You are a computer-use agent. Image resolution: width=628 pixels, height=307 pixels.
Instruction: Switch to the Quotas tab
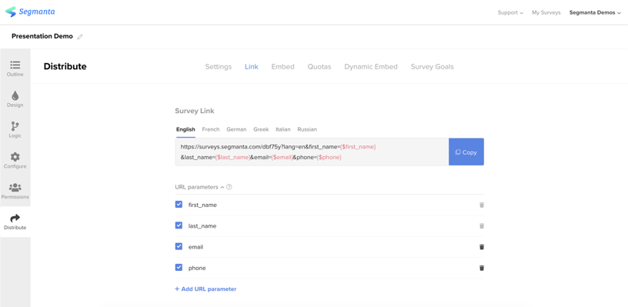tap(319, 67)
